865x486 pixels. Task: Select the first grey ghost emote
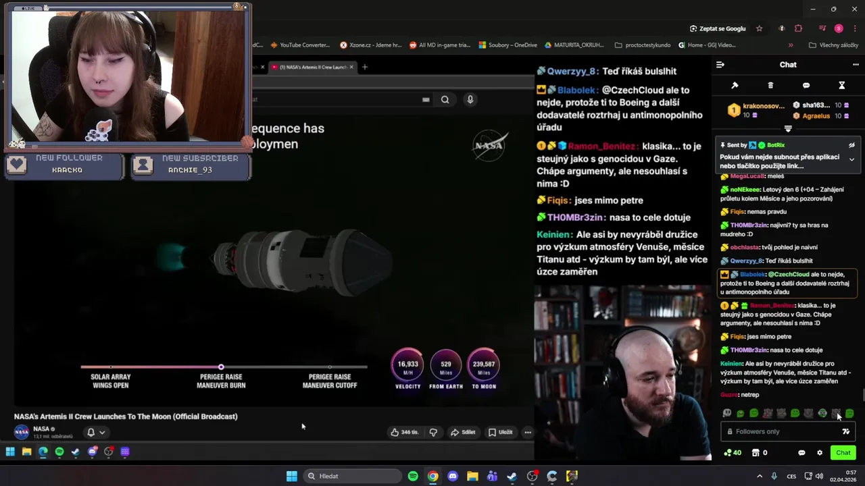(726, 413)
